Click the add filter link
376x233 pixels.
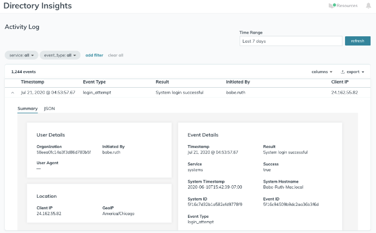coord(94,55)
